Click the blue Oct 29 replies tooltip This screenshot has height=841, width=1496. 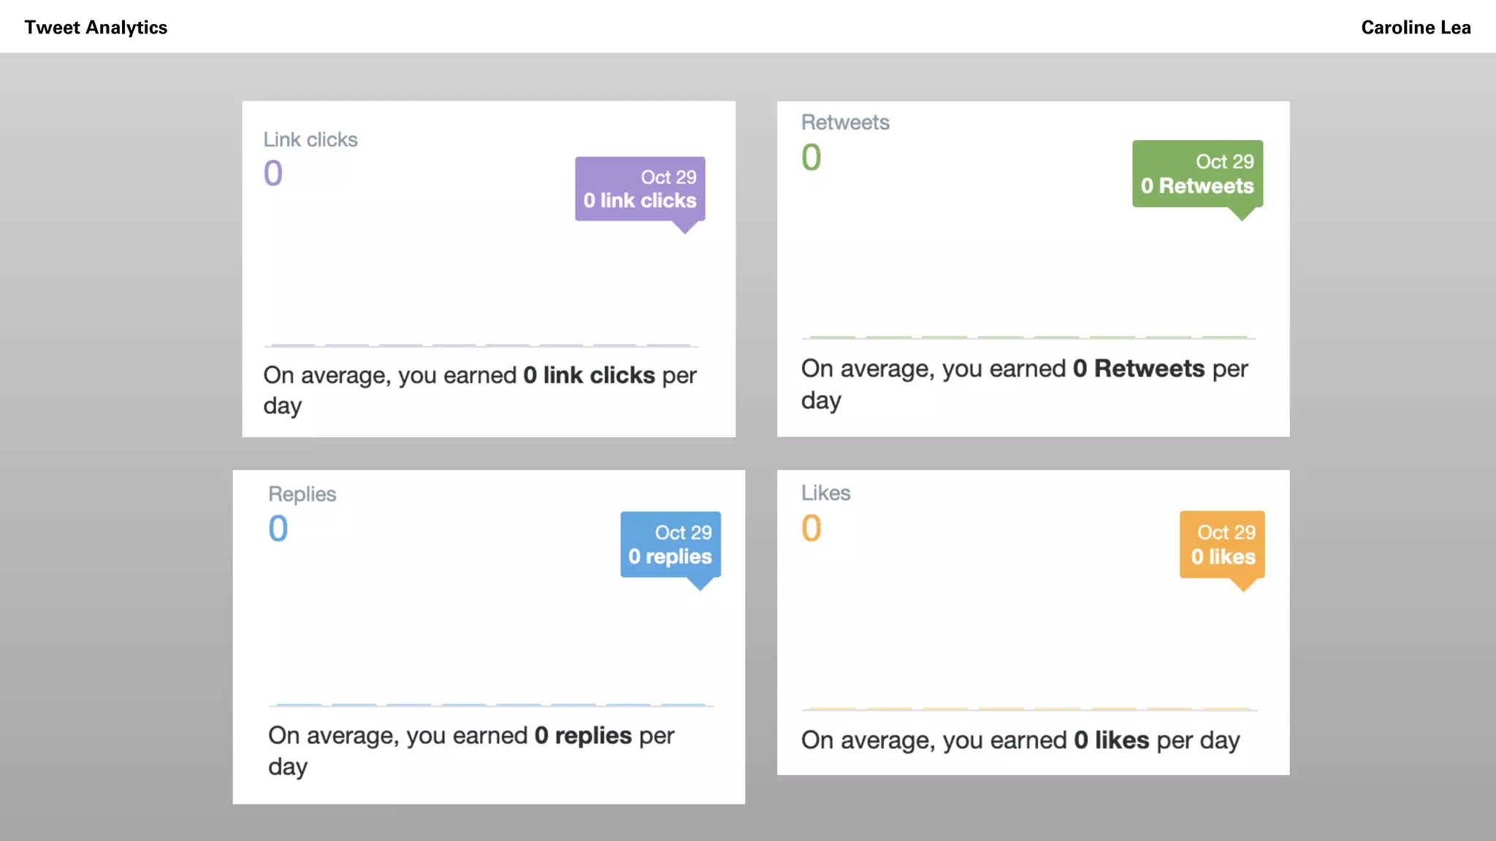tap(671, 545)
